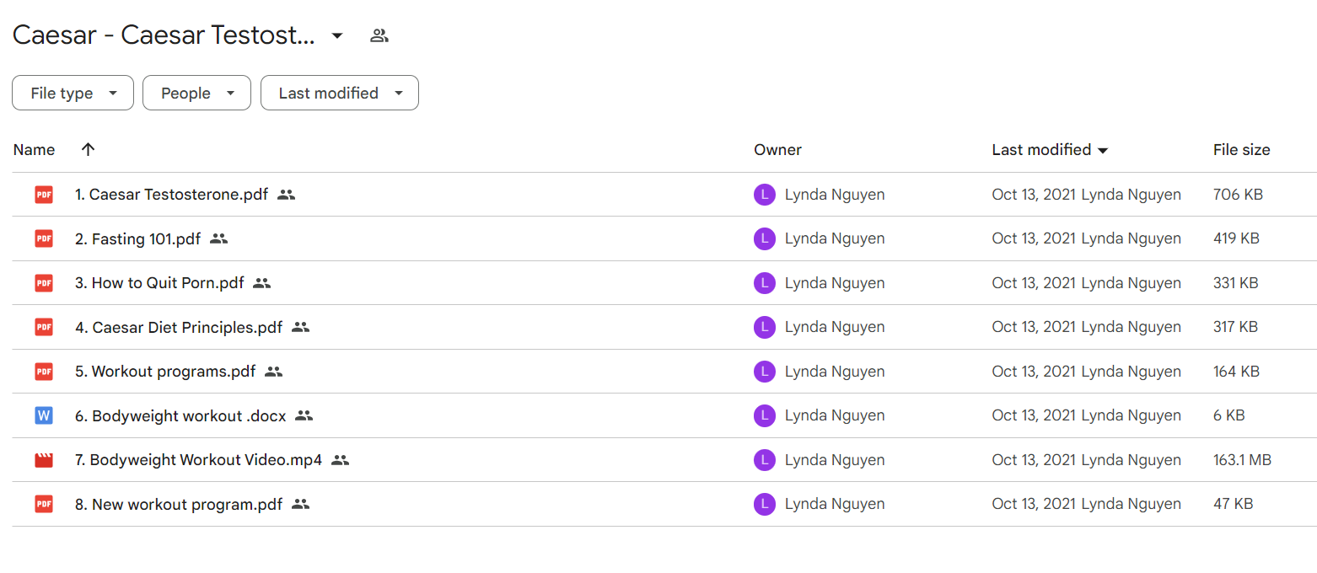Click shared icon beside 1. Caesar Testosterone.pdf
Image resolution: width=1317 pixels, height=573 pixels.
(287, 195)
